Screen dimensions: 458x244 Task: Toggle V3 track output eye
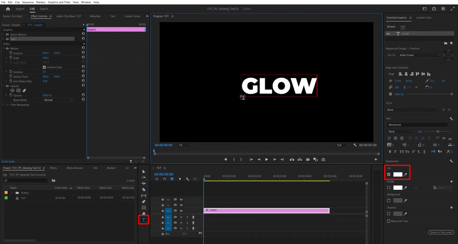click(x=181, y=200)
